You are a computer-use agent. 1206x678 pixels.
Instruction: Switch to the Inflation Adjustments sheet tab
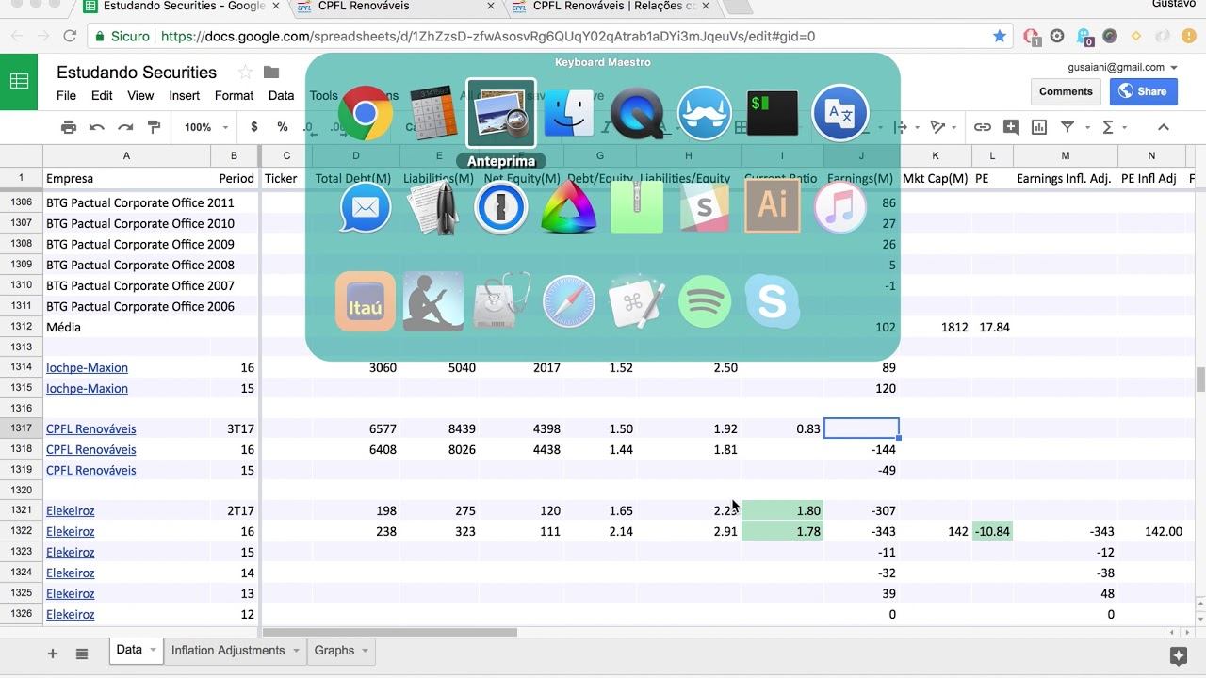(228, 651)
